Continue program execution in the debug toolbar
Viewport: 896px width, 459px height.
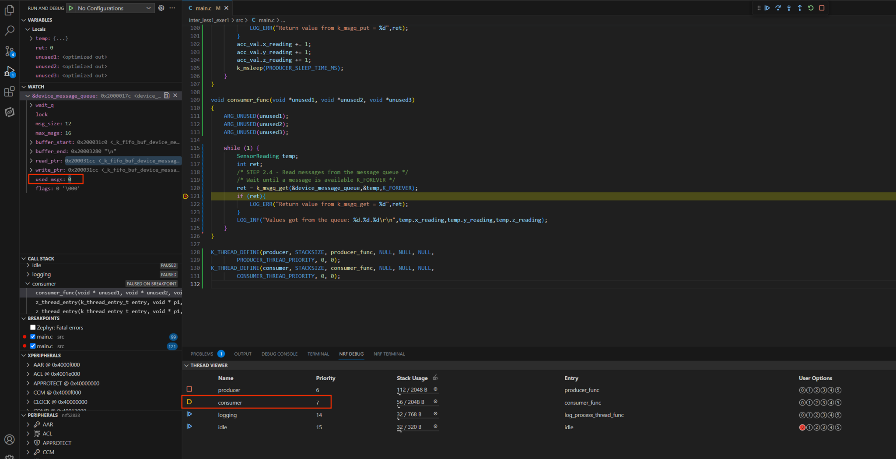(767, 8)
